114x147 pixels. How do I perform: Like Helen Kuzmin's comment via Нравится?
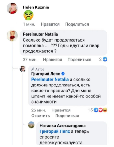click(x=50, y=24)
